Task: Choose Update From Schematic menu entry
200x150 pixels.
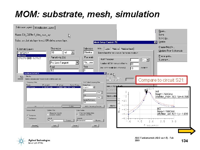Action: coord(171,51)
